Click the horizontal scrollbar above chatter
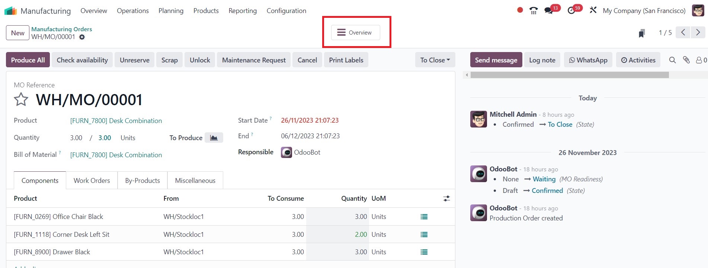 569,75
